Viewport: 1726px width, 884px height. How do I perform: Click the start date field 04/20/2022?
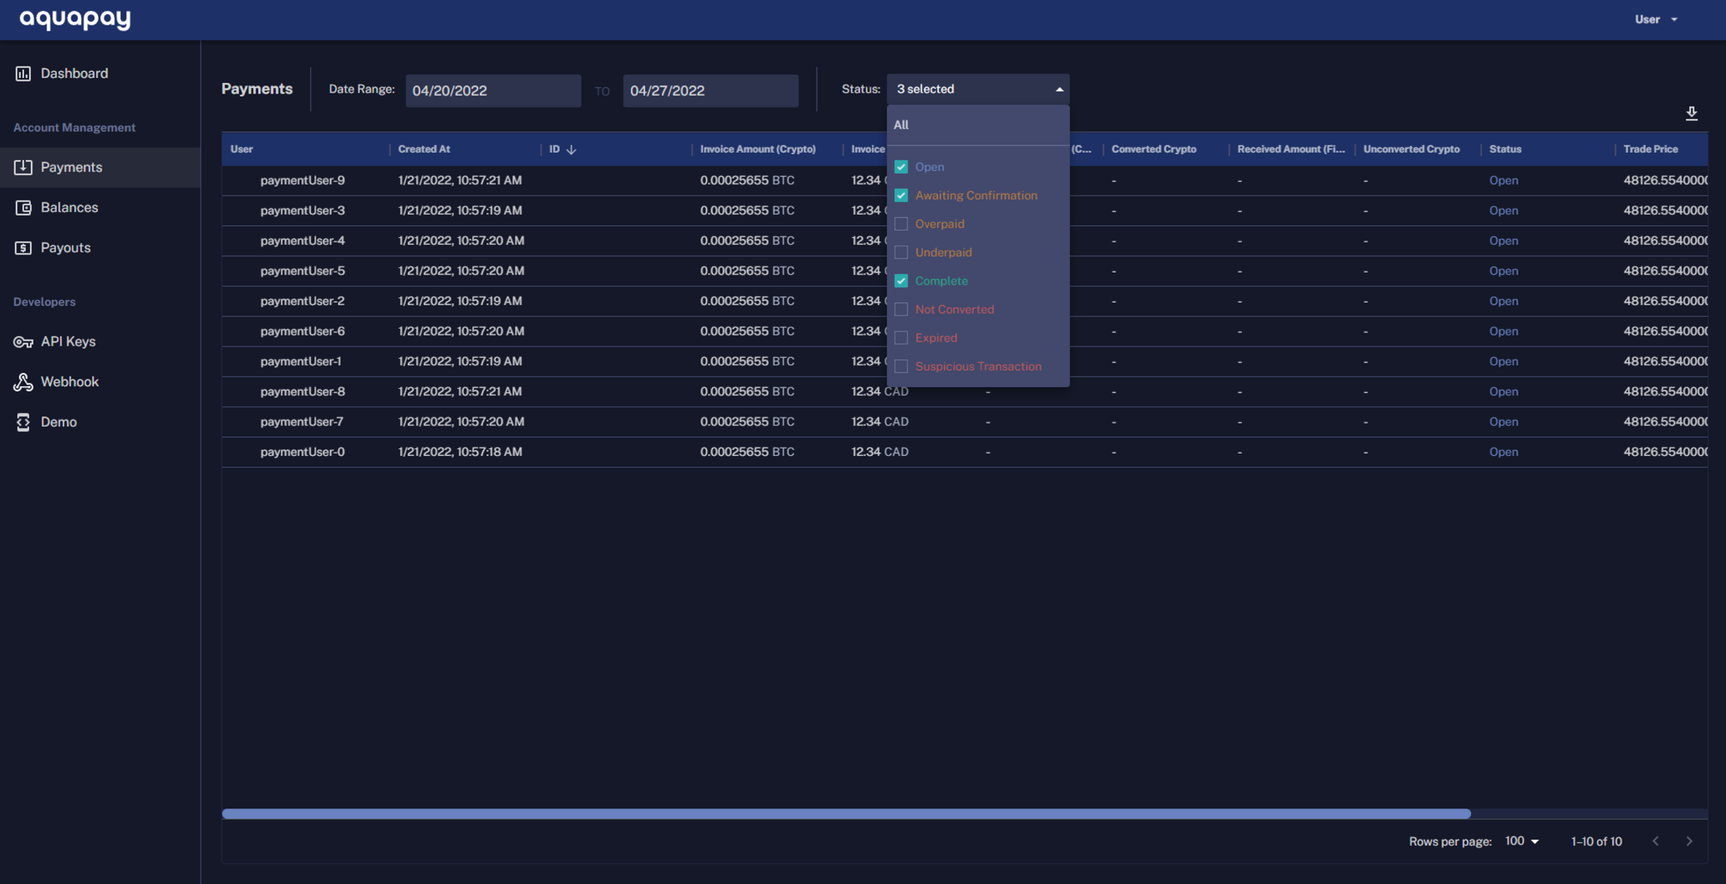pyautogui.click(x=492, y=91)
